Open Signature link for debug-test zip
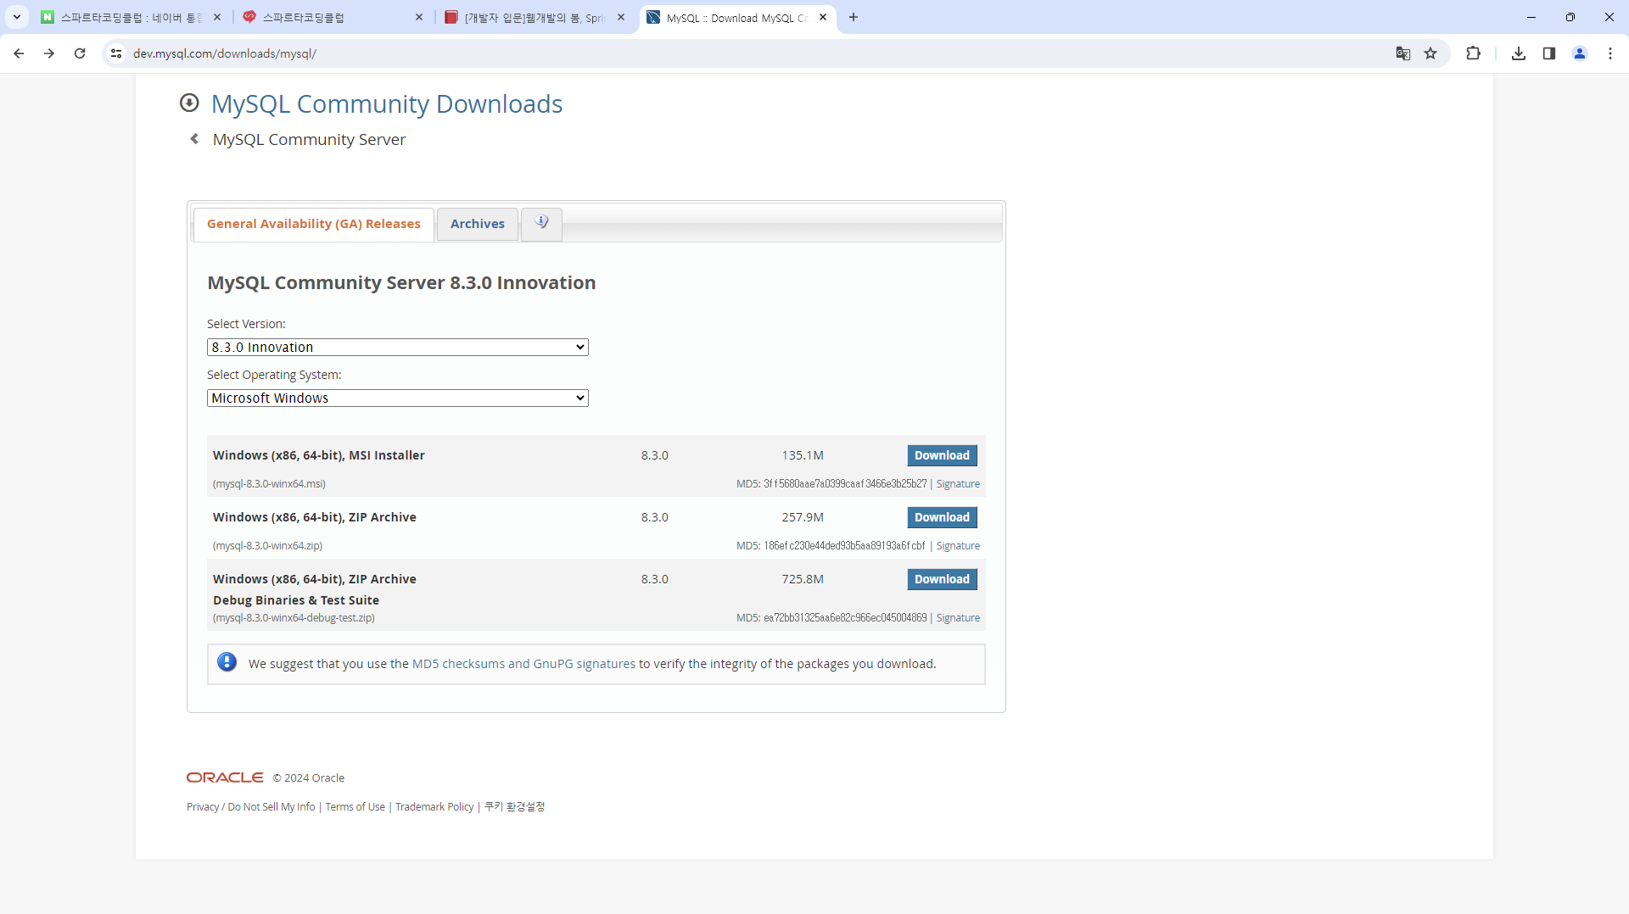This screenshot has width=1629, height=914. tap(958, 618)
